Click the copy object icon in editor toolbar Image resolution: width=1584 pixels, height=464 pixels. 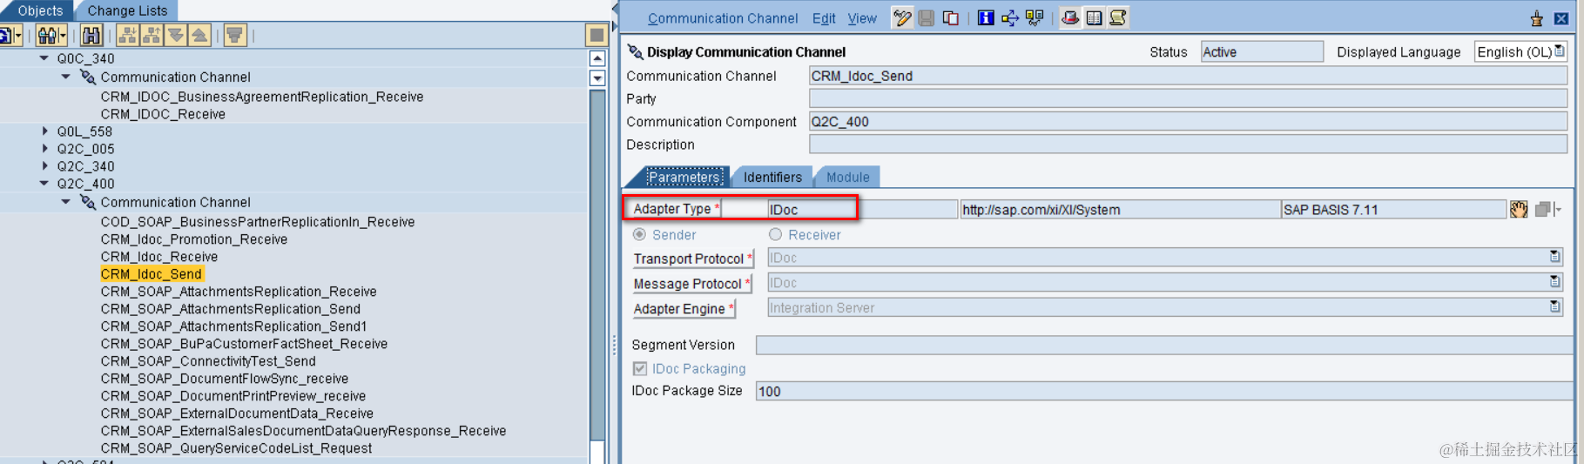click(x=951, y=17)
